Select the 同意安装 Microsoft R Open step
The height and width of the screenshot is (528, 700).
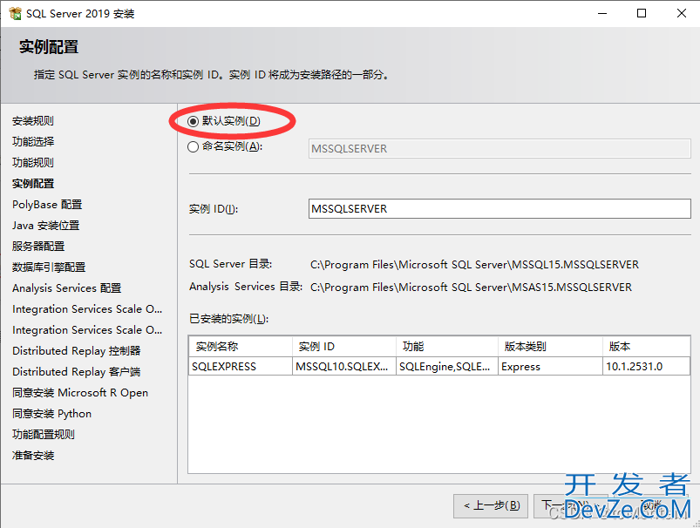(80, 393)
